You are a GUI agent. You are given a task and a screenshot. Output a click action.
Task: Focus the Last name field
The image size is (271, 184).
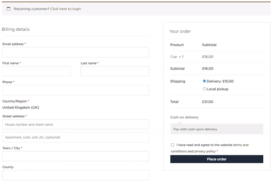point(115,71)
